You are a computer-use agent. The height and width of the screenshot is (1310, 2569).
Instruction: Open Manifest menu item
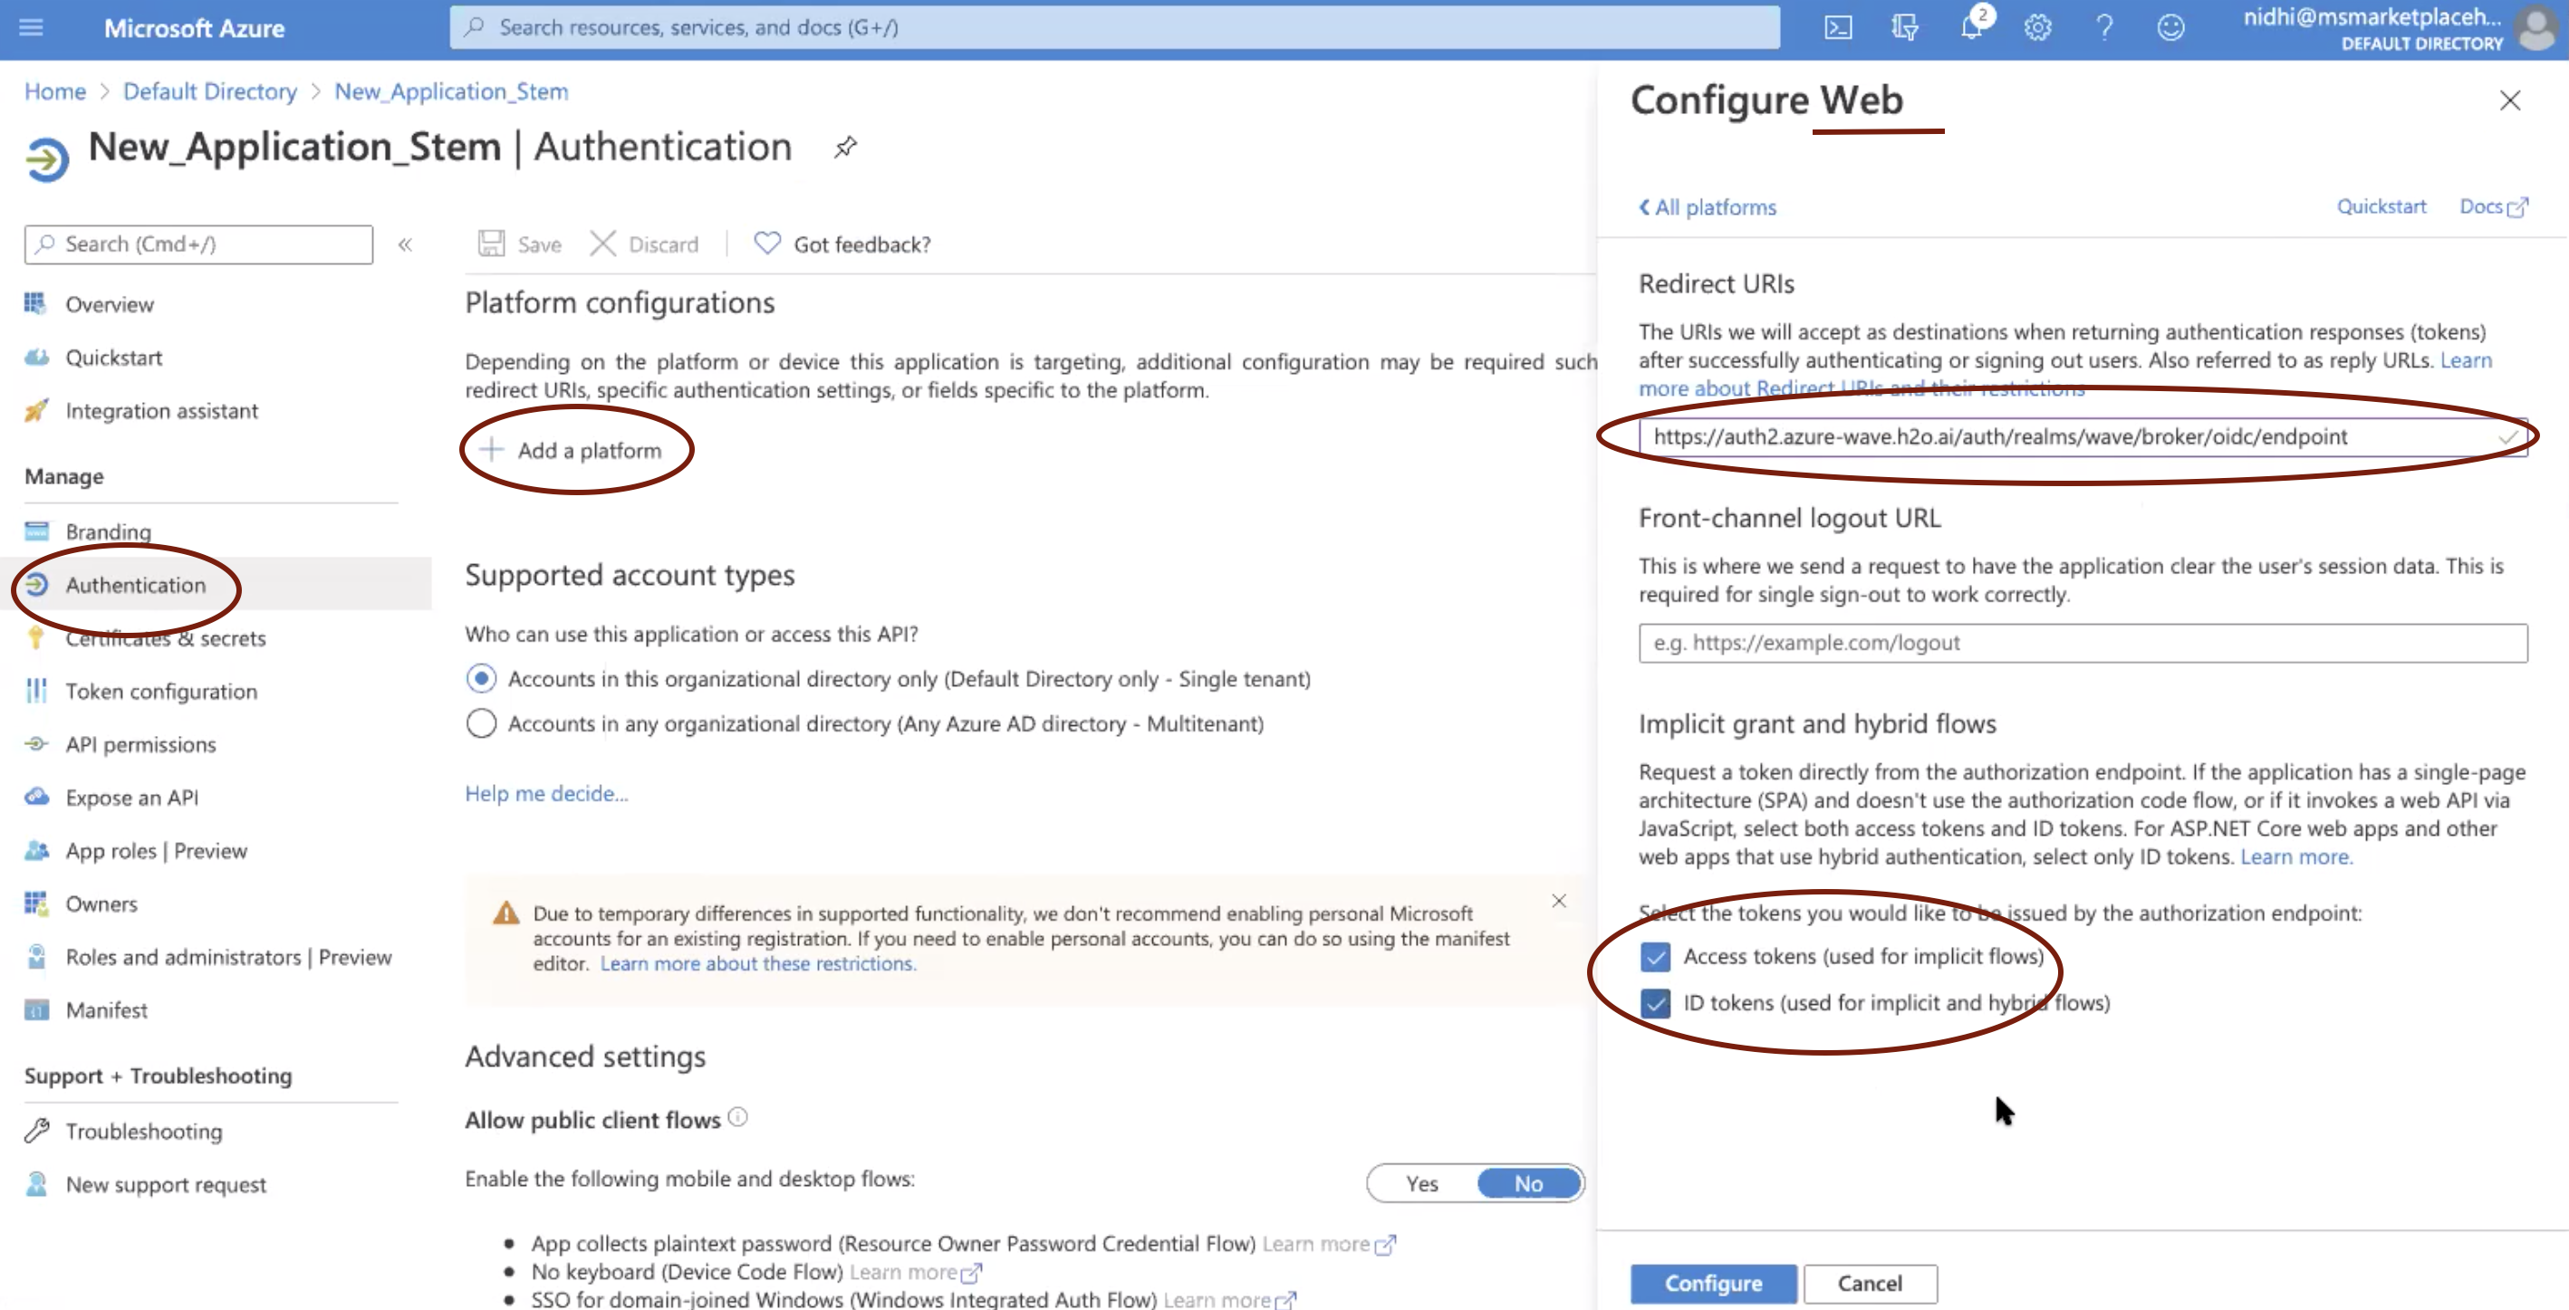click(107, 1010)
